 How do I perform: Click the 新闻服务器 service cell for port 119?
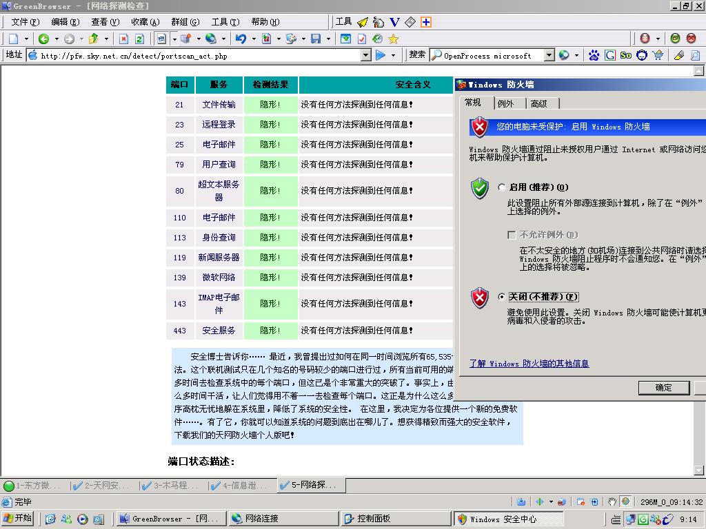coord(219,258)
